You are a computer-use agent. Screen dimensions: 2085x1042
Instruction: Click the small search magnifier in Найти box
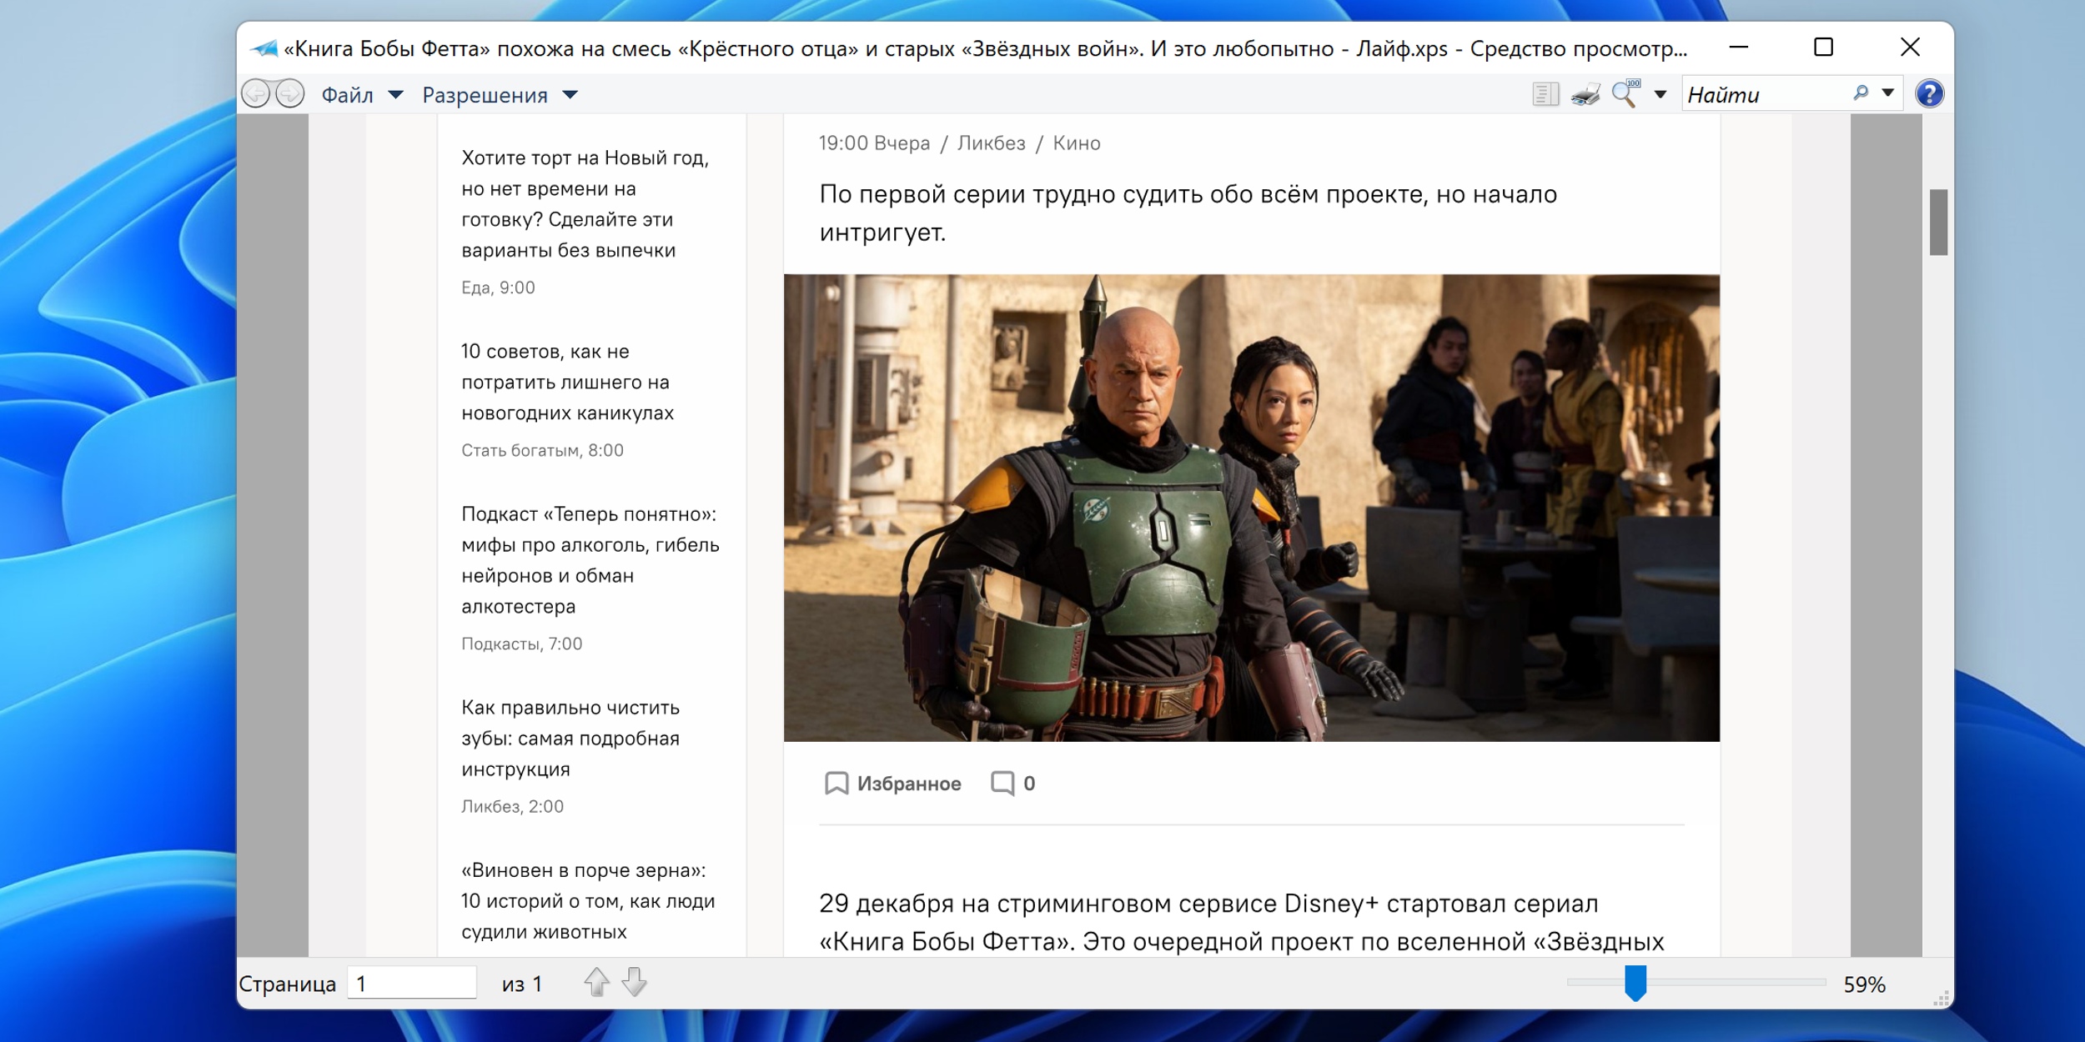tap(1860, 93)
